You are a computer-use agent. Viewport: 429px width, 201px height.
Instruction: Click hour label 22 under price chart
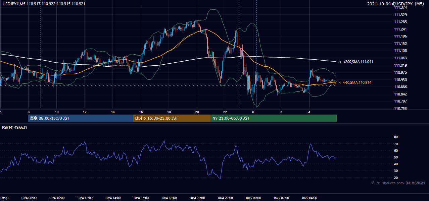pos(225,112)
